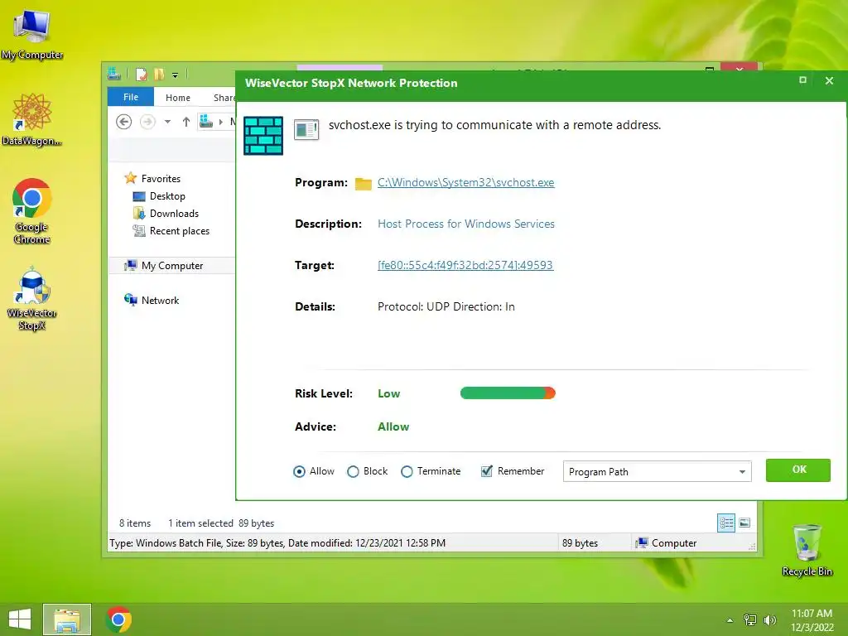Switch Explorer to large icons view

[744, 523]
